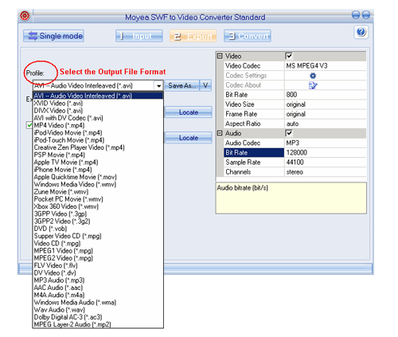The width and height of the screenshot is (398, 337).
Task: Click the Channels value stereo
Action: 326,172
